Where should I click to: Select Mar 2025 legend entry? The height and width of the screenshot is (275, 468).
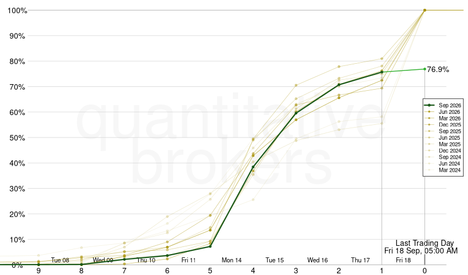pyautogui.click(x=443, y=144)
